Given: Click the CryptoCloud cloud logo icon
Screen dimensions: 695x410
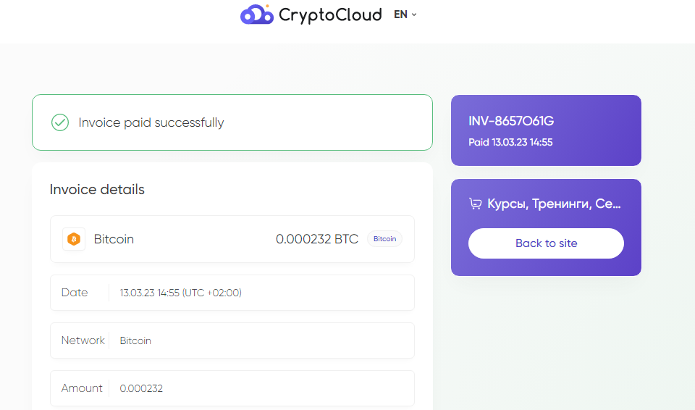Looking at the screenshot, I should 256,14.
